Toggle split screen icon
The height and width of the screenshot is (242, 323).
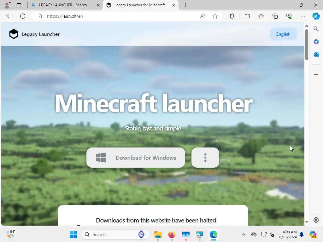coord(247,16)
